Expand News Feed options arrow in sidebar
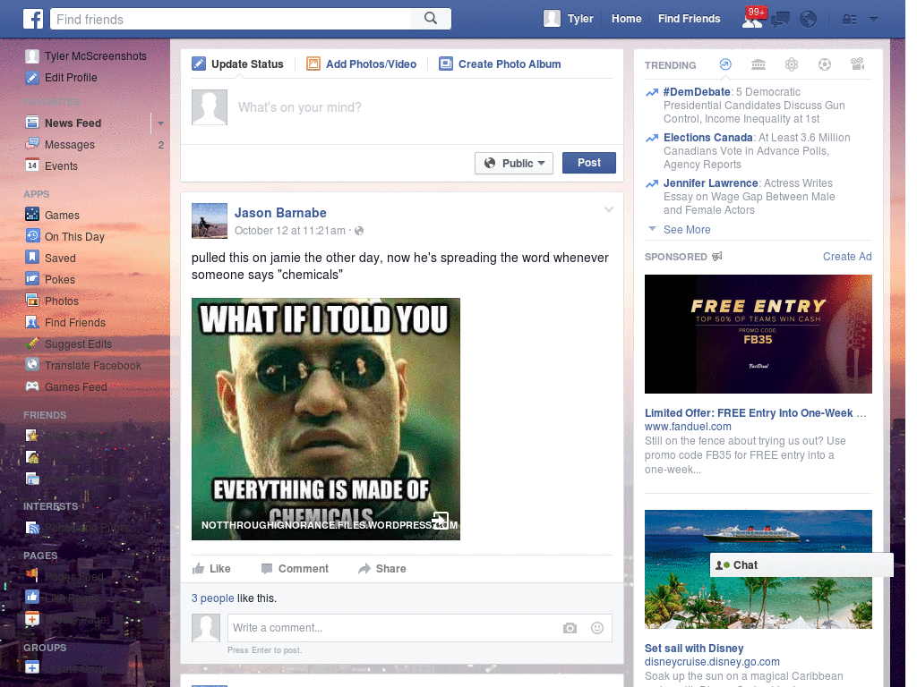This screenshot has height=687, width=917. 160,123
